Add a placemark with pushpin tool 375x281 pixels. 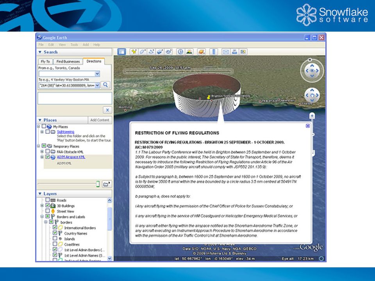[134, 52]
